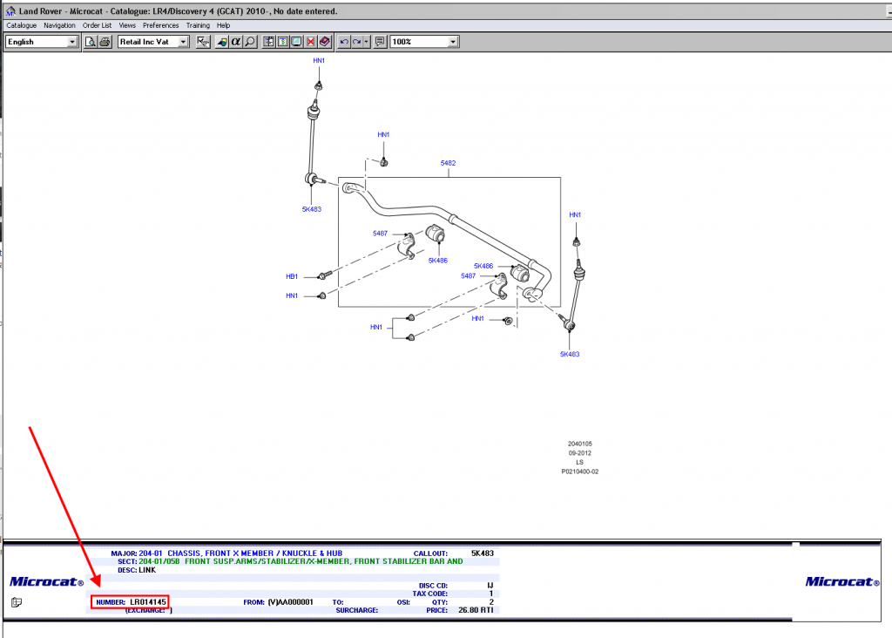
Task: Select the 5K483 callout below the left link
Action: coord(312,209)
